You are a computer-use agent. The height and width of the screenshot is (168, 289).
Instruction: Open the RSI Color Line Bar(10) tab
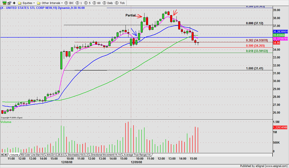[x=32, y=155]
